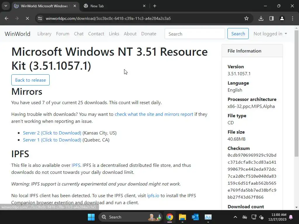Open Chrome profile icon

pos(282,18)
